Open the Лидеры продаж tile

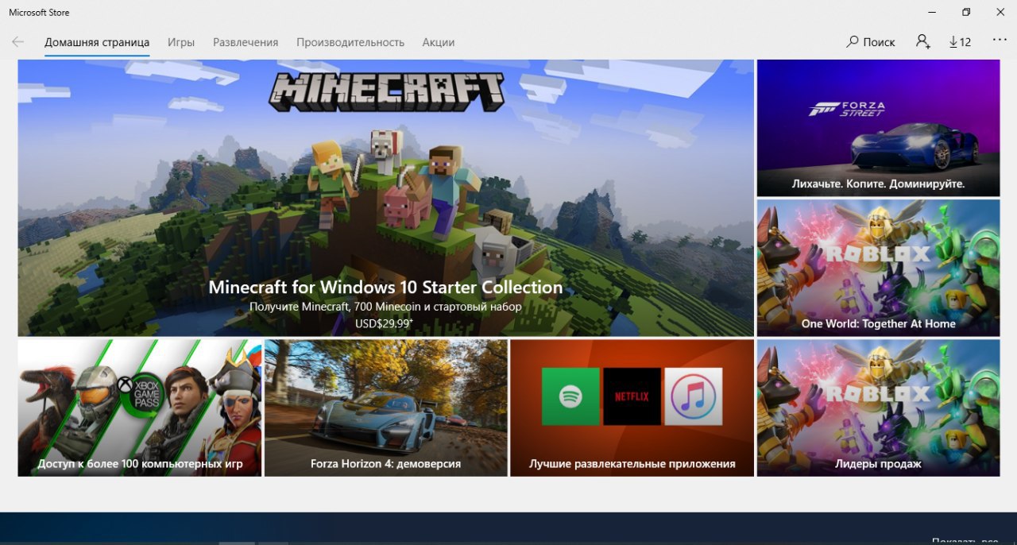point(878,408)
